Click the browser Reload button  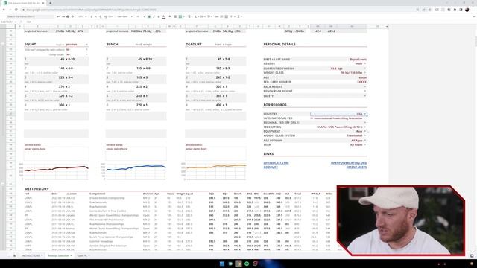[16, 10]
